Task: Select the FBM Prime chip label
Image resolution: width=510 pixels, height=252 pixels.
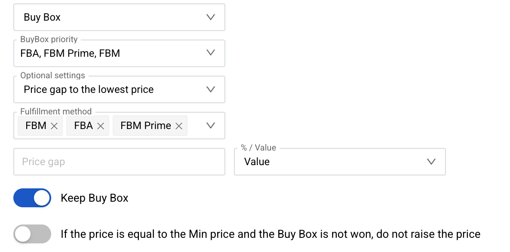Action: [x=145, y=126]
